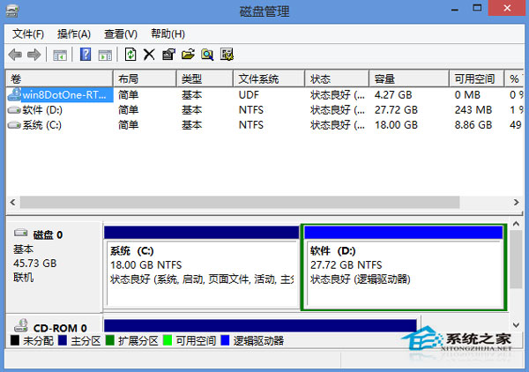The width and height of the screenshot is (529, 372).
Task: Click the 0 MB free space cell
Action: (x=467, y=95)
